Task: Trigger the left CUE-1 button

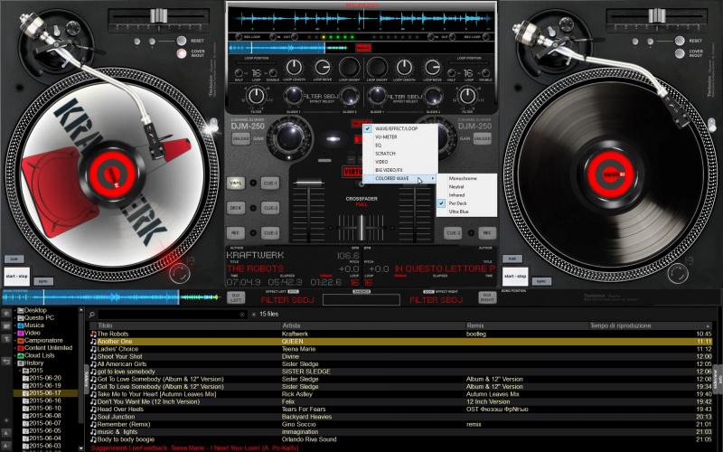Action: (x=270, y=184)
